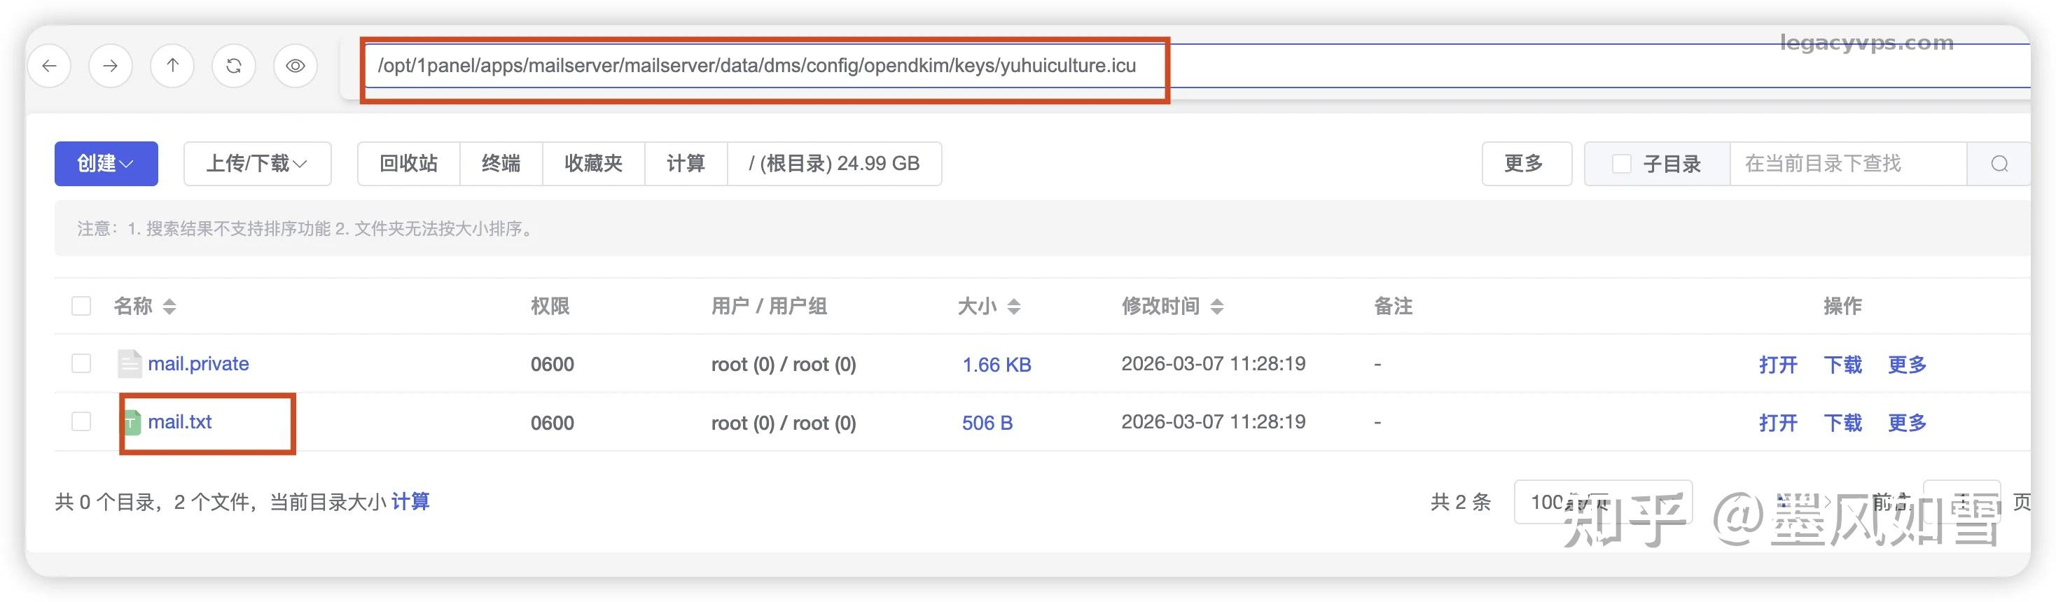Sort by 修改时间 column
Screen dimensions: 2056x602
click(x=1172, y=306)
